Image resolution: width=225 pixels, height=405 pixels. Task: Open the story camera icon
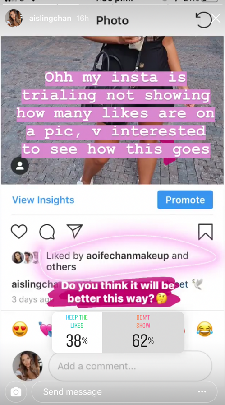pyautogui.click(x=16, y=392)
